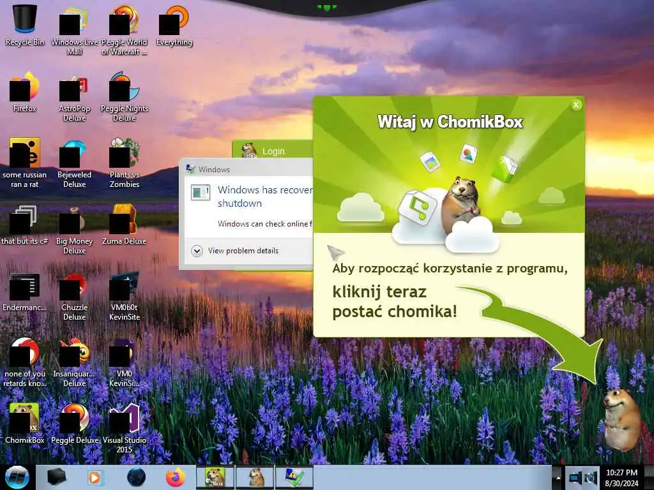Open Visual Studio 2015 desktop shortcut
Image resolution: width=654 pixels, height=490 pixels.
pos(125,427)
